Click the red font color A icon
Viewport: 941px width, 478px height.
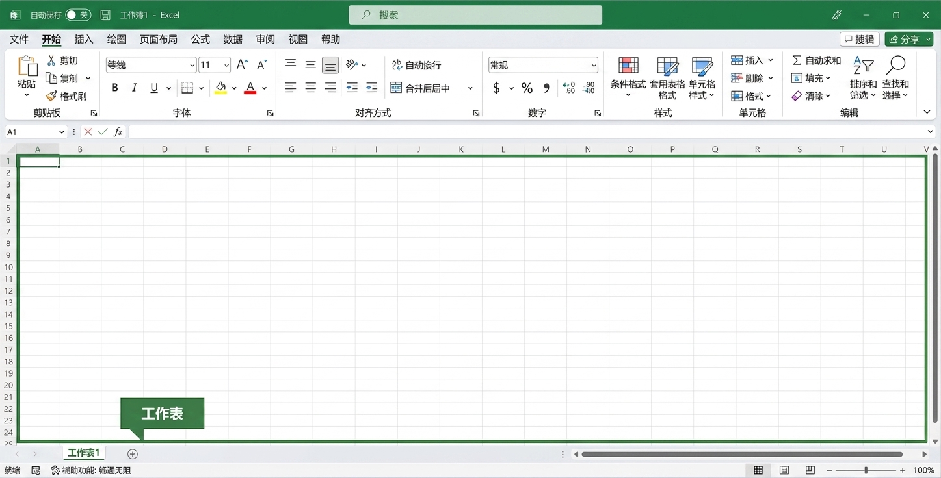tap(250, 88)
